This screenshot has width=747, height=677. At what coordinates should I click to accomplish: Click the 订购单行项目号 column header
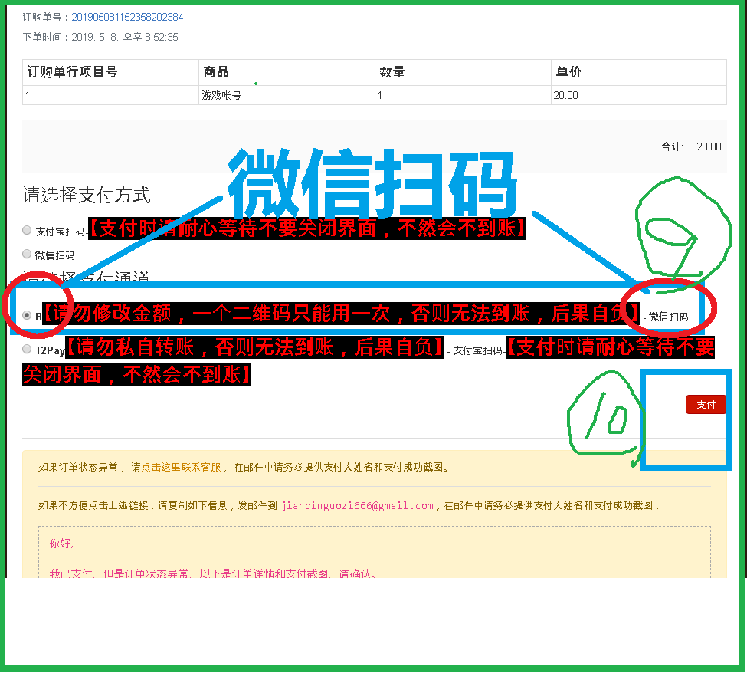(x=110, y=73)
